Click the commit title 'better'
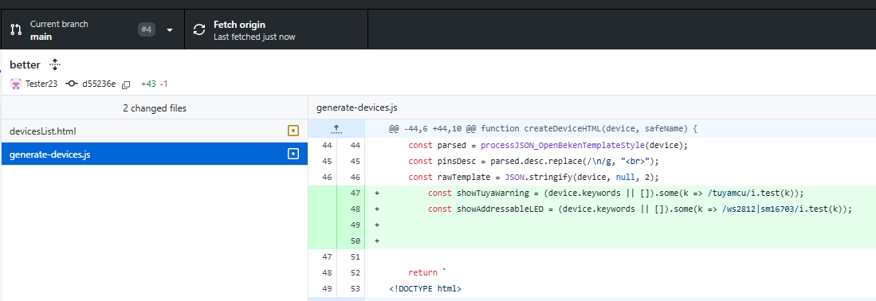 (x=26, y=64)
